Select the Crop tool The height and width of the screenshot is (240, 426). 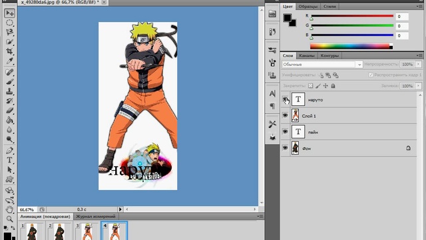coord(9,51)
